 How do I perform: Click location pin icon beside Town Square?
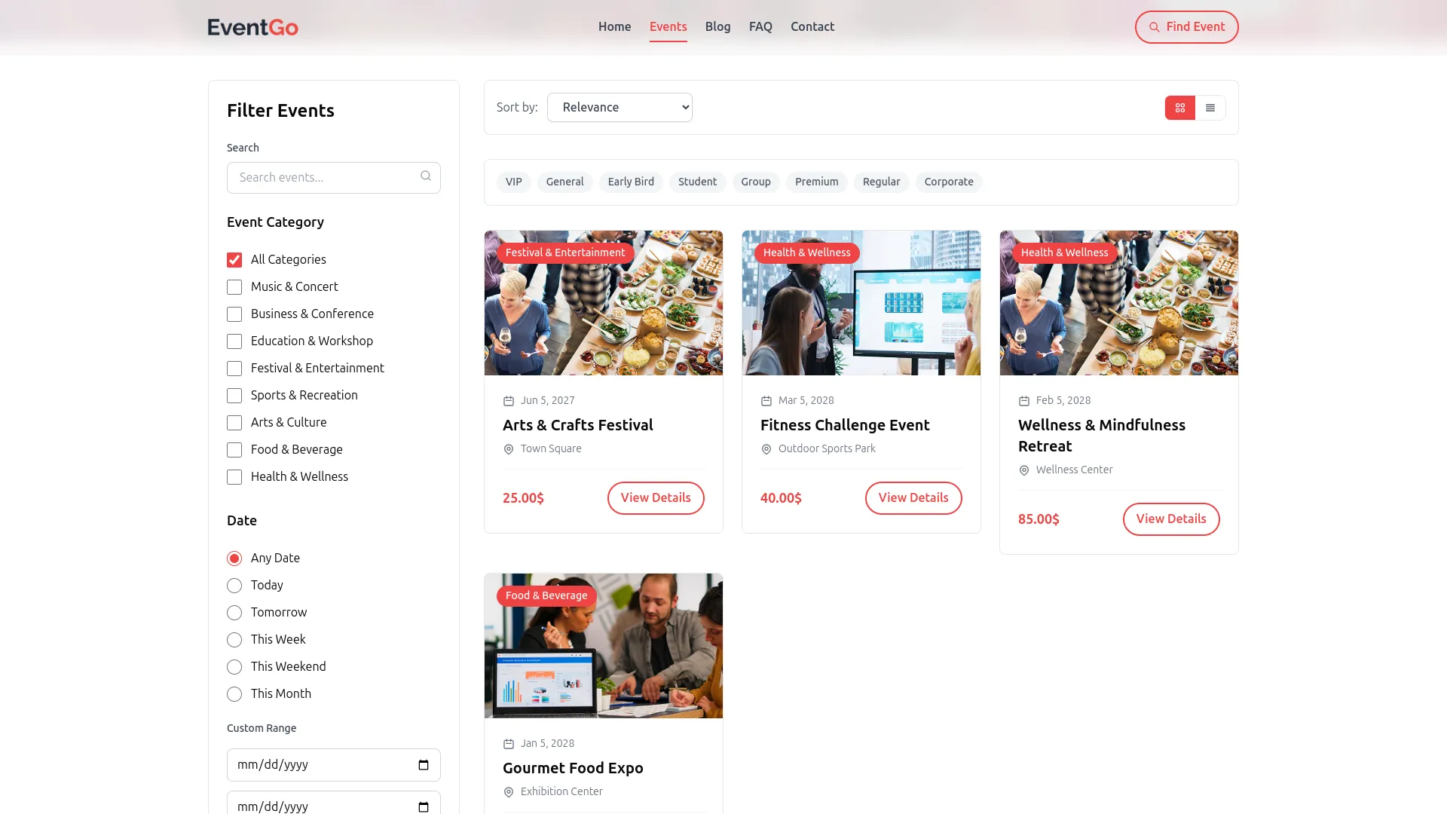pyautogui.click(x=509, y=449)
